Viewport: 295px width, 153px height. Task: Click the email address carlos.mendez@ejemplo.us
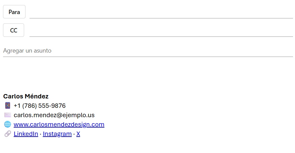[54, 115]
